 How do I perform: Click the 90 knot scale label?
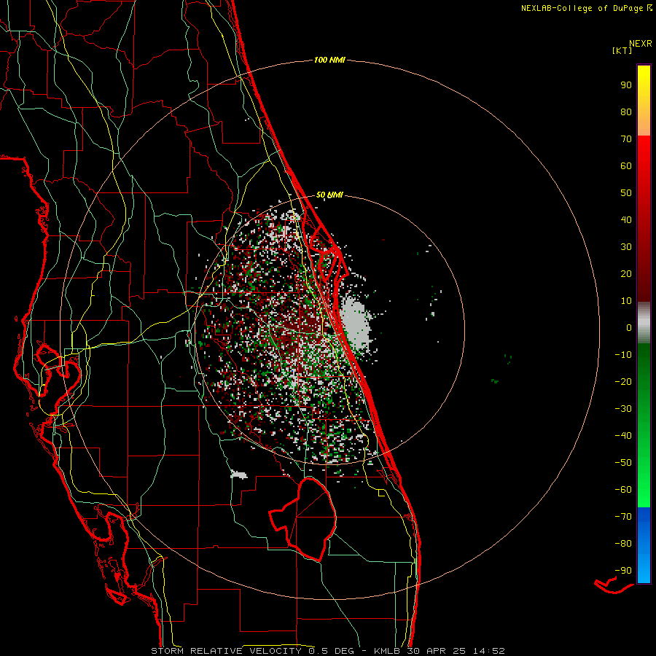tap(626, 85)
